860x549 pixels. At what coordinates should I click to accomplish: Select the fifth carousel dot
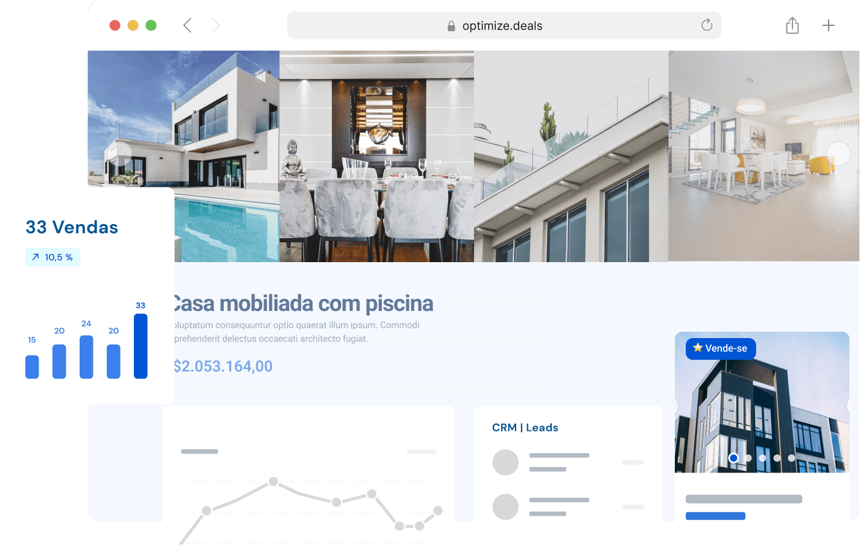pyautogui.click(x=791, y=458)
